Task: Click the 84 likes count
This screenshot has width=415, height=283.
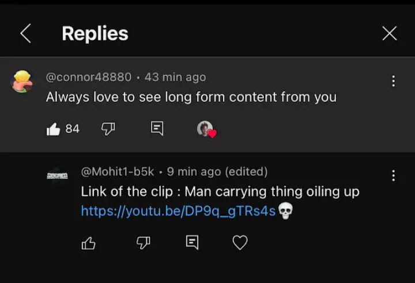Action: (72, 129)
